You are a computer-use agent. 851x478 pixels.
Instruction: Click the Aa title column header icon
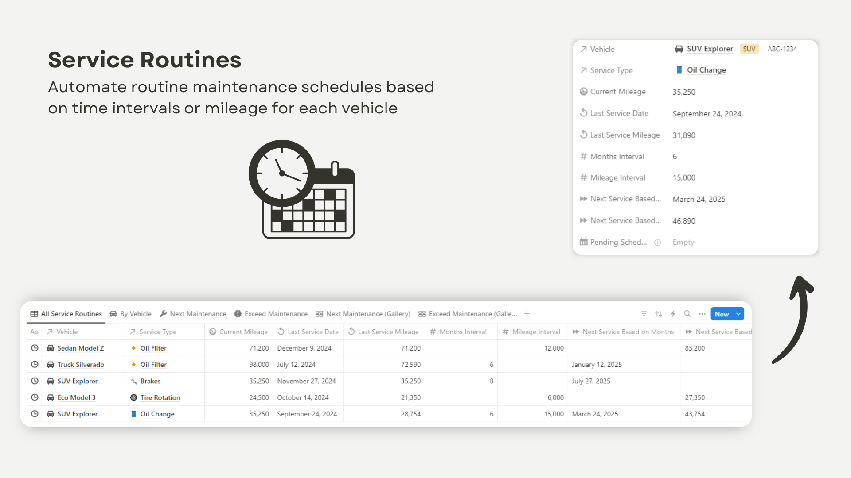click(34, 332)
